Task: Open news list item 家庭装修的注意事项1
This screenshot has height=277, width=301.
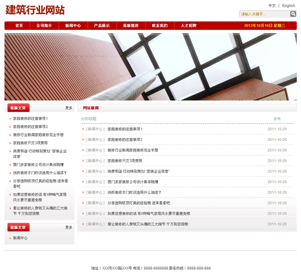Action: tap(125, 129)
